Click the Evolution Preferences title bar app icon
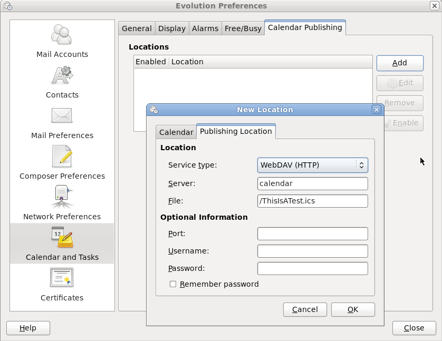This screenshot has height=341, width=442. click(8, 6)
